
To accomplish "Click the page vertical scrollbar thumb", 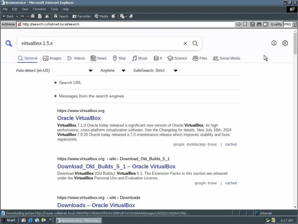I will coord(295,44).
